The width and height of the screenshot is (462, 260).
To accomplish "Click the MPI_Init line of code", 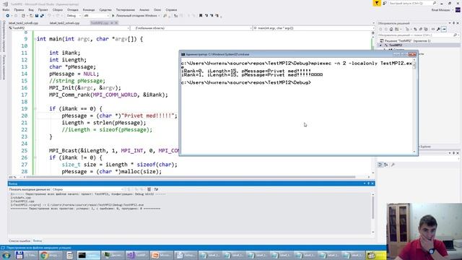I will coord(85,88).
